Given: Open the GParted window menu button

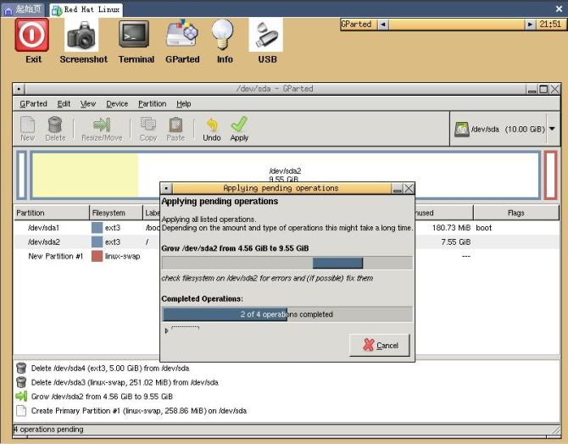Looking at the screenshot, I should (x=19, y=89).
